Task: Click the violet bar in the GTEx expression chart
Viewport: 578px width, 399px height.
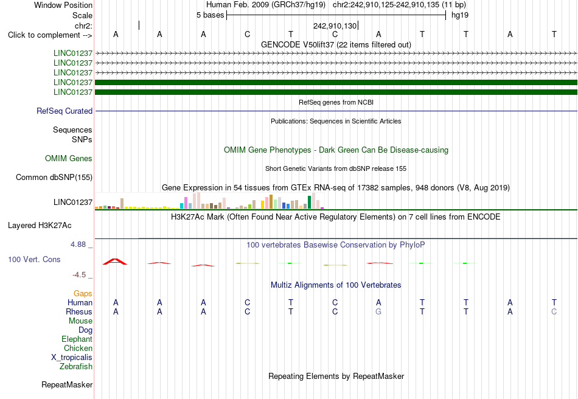Action: (186, 203)
